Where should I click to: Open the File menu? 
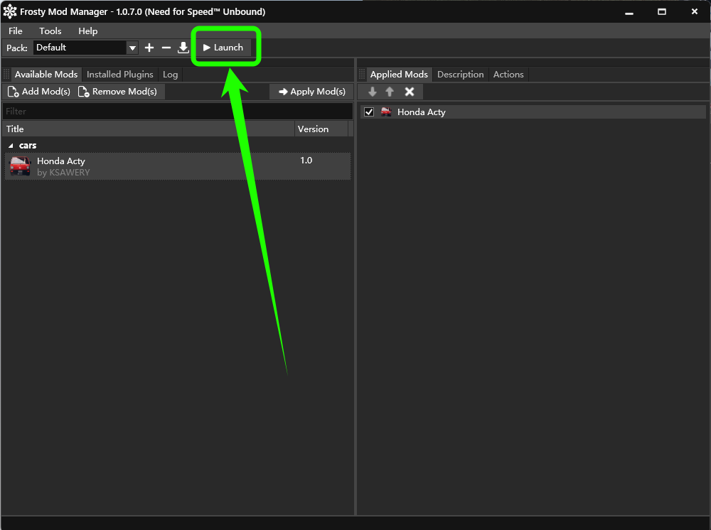tap(16, 31)
